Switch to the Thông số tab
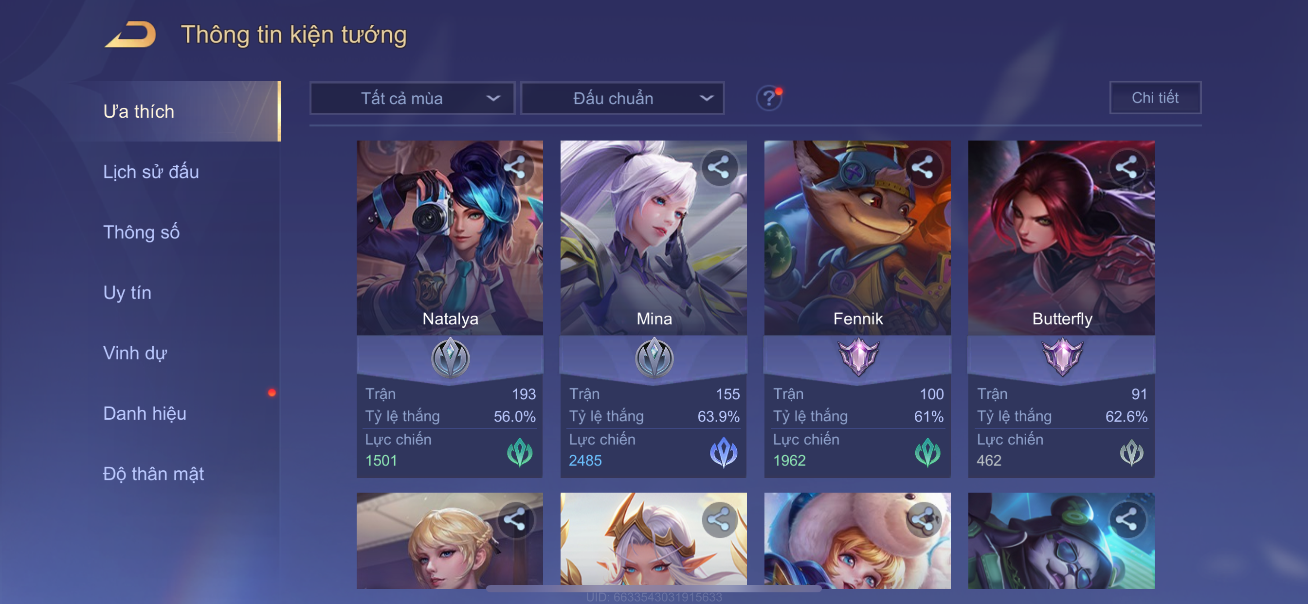This screenshot has width=1308, height=604. coord(141,232)
